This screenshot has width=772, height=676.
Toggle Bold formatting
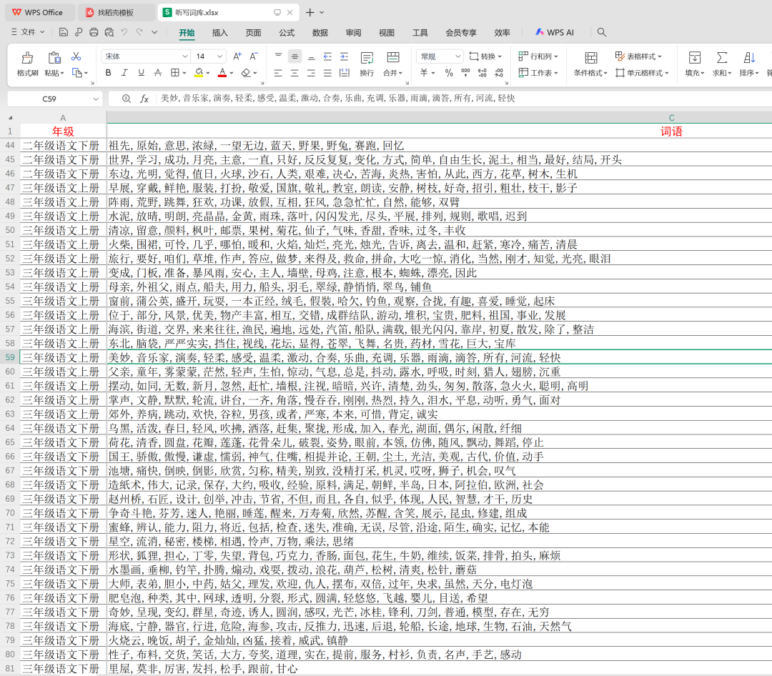click(x=109, y=73)
